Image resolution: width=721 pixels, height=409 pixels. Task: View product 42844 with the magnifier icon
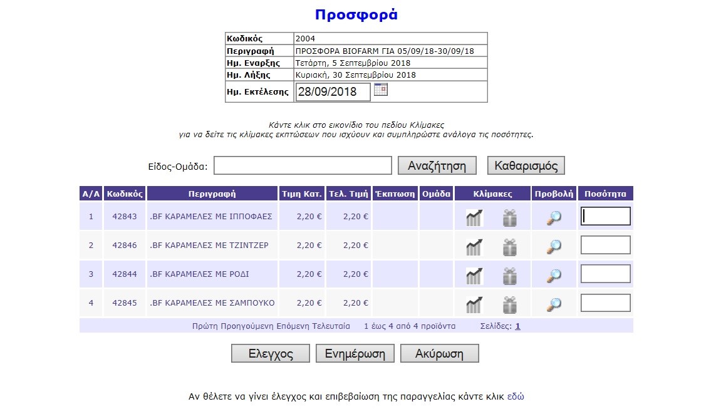click(x=554, y=276)
